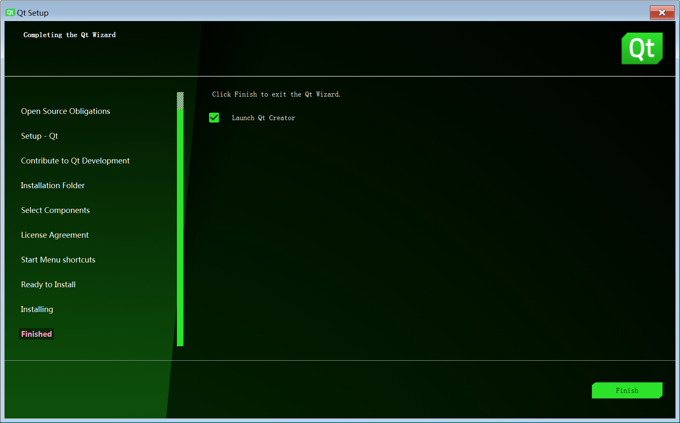
Task: Click the Qt icon in title bar
Action: click(x=10, y=12)
